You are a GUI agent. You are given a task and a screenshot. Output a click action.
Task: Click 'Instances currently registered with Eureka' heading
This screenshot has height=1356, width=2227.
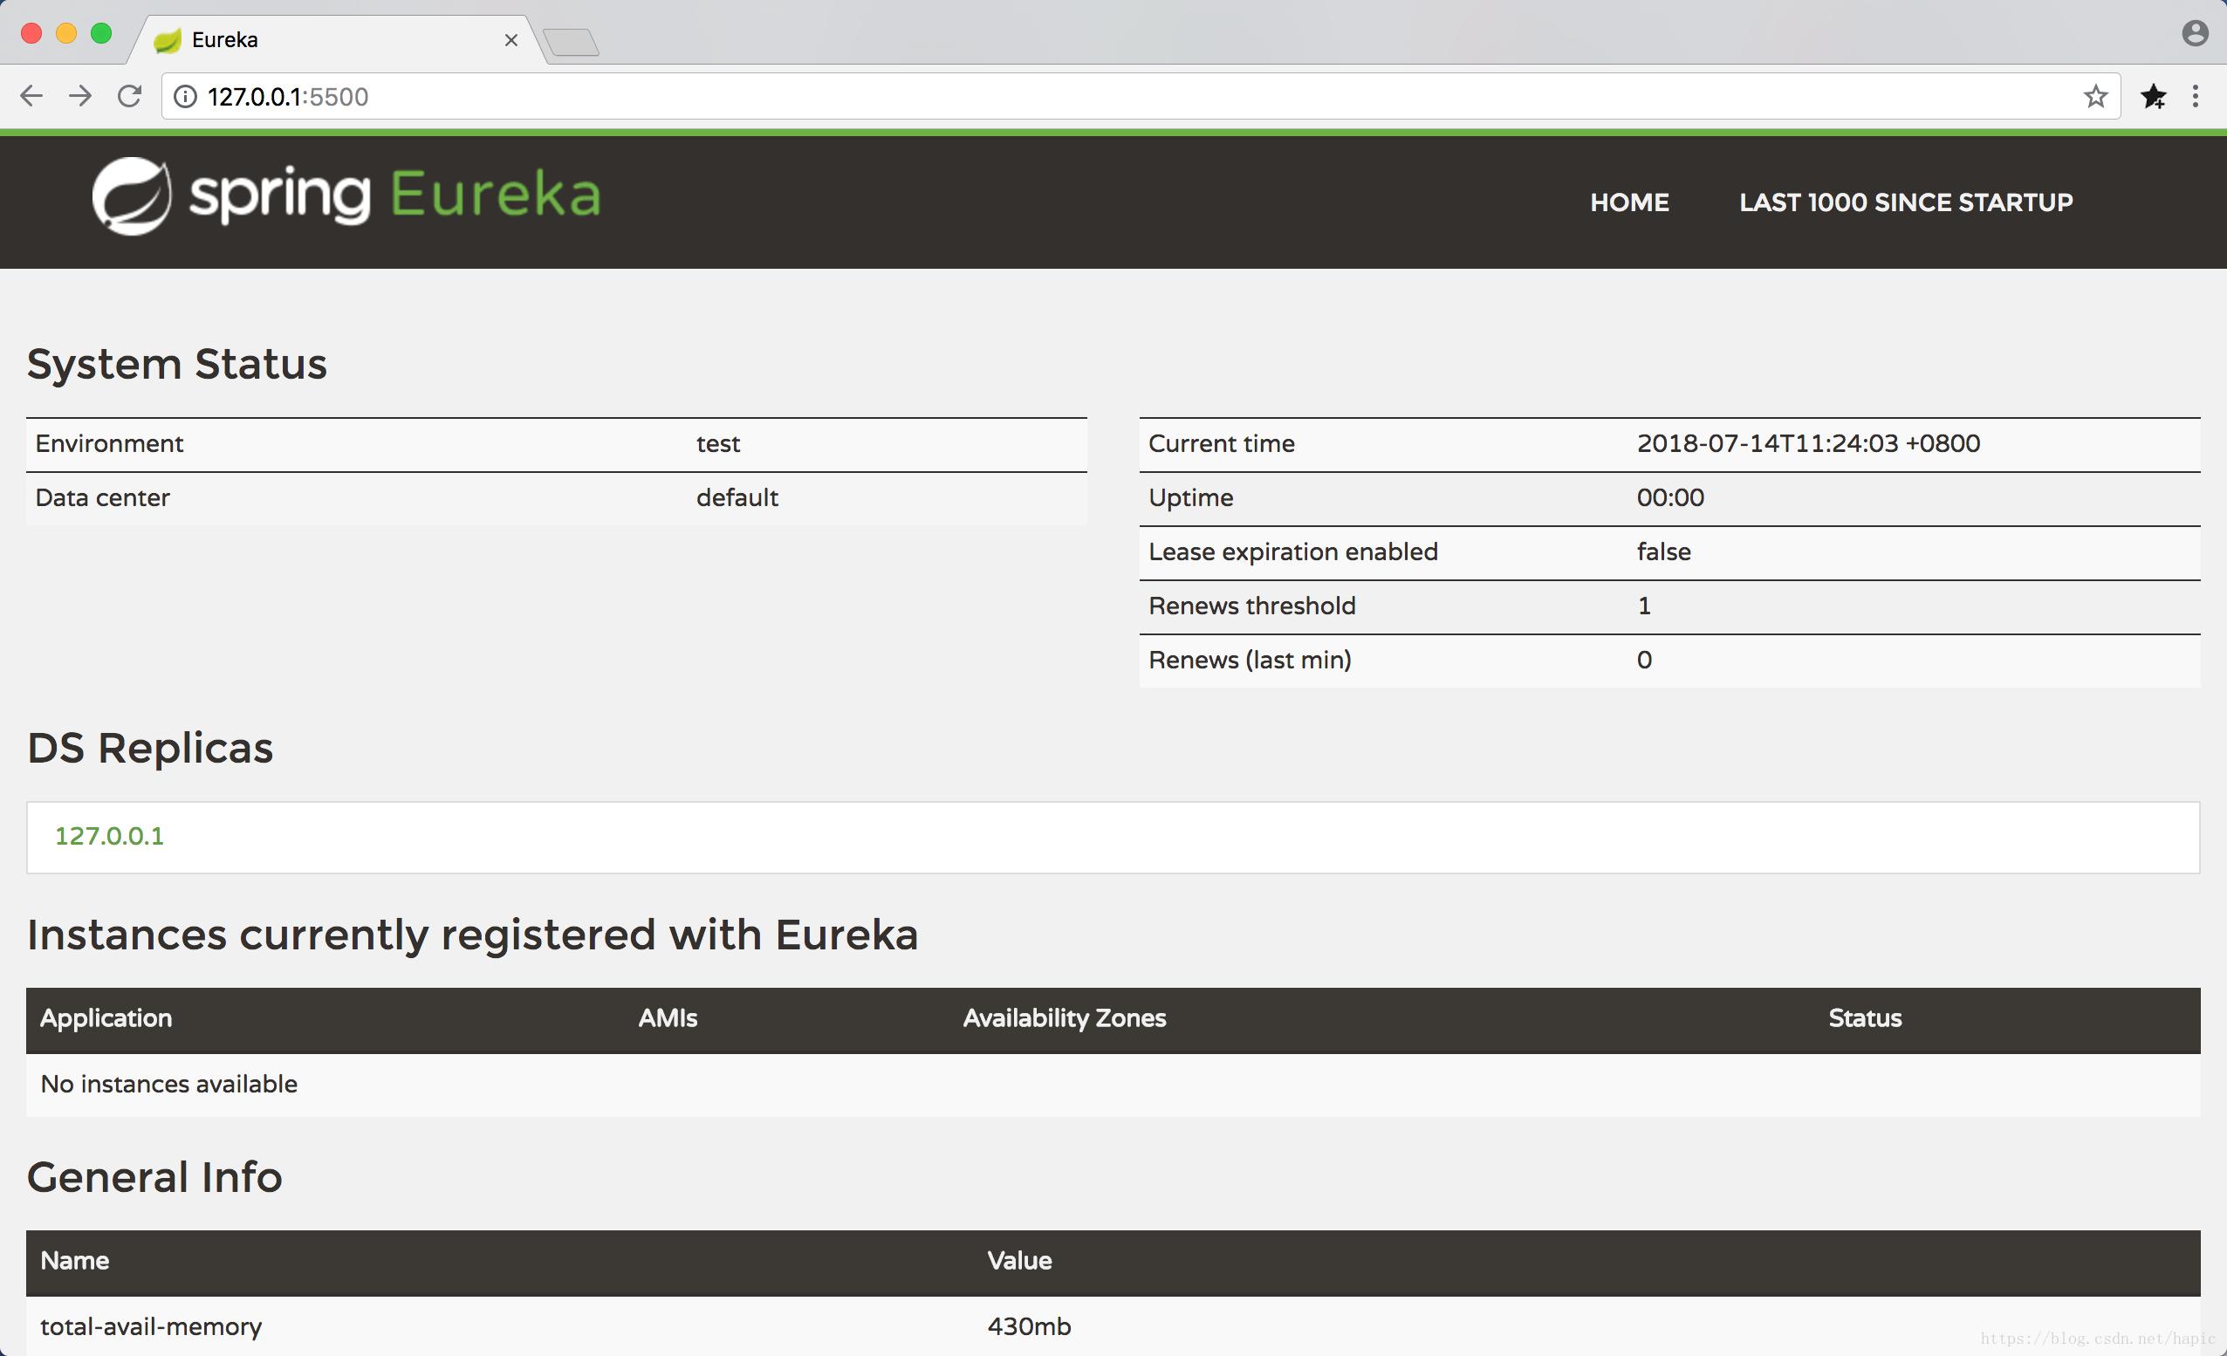473,935
